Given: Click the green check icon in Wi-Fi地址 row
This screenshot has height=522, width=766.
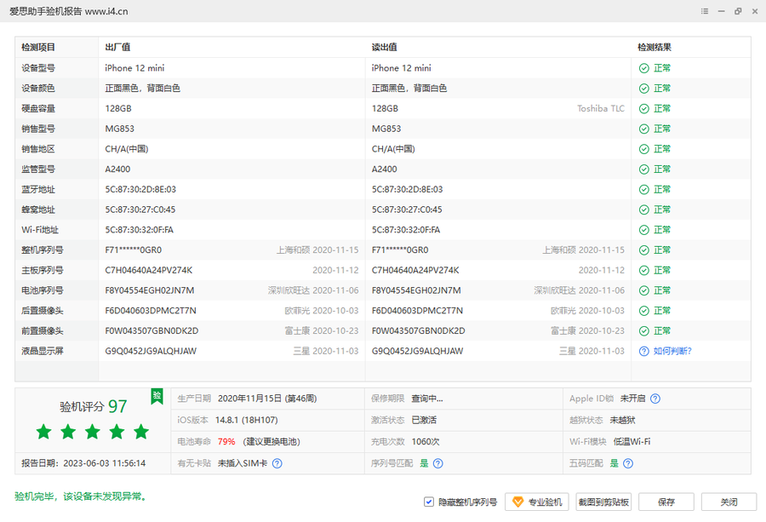Looking at the screenshot, I should click(x=644, y=230).
